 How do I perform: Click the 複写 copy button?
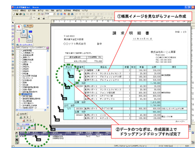pos(25,117)
